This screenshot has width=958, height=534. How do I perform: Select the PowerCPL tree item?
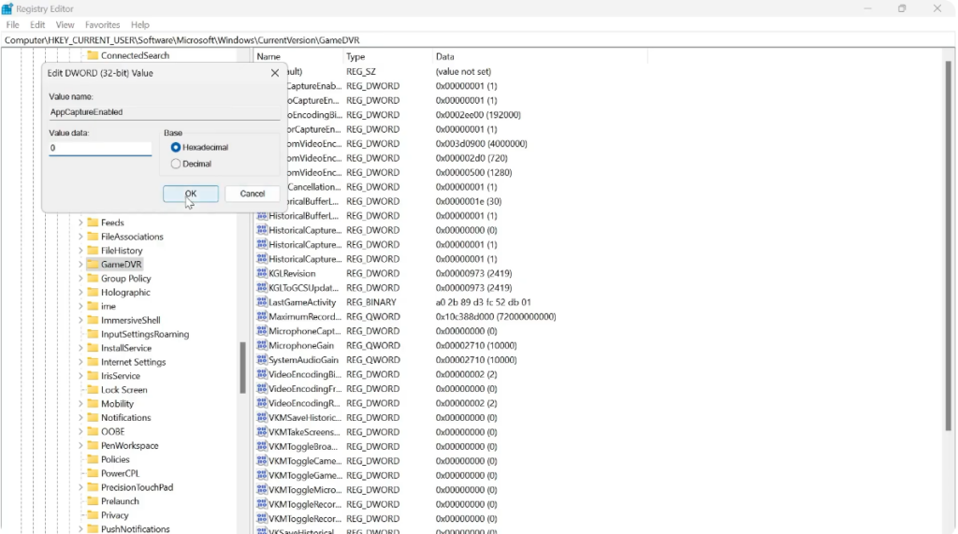(120, 473)
